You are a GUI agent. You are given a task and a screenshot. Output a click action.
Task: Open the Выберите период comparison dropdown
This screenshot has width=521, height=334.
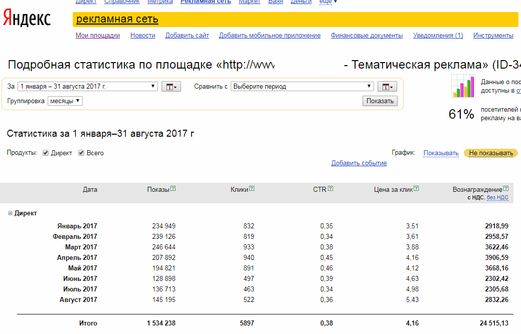302,87
